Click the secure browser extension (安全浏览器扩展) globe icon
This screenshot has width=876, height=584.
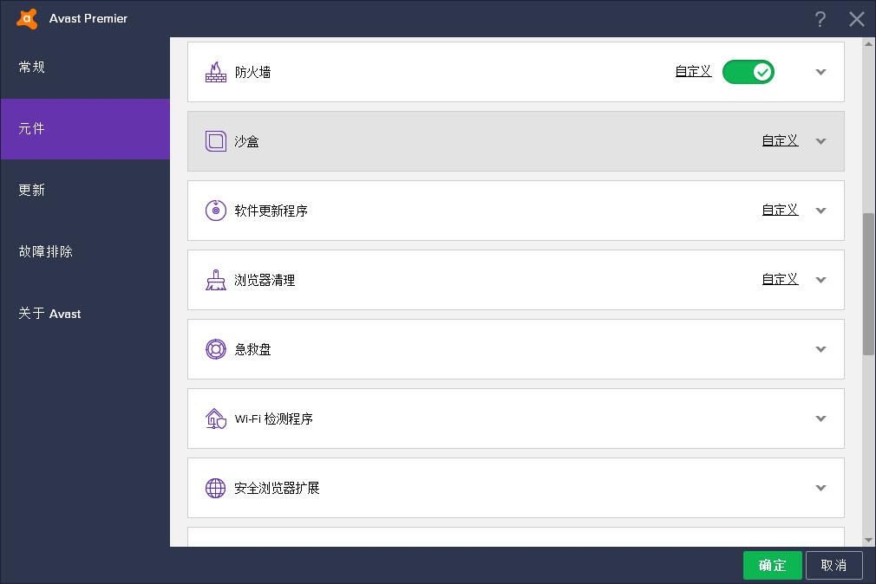[215, 488]
